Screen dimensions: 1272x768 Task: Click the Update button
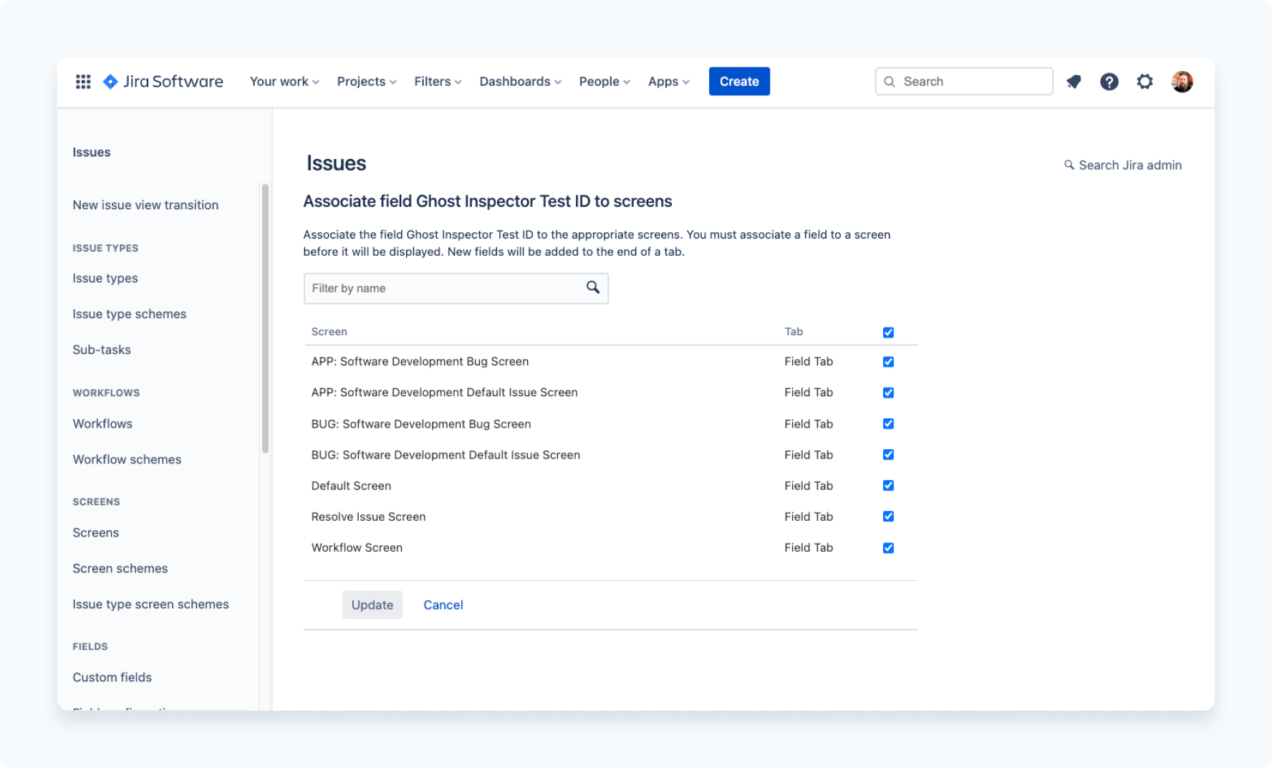[372, 605]
